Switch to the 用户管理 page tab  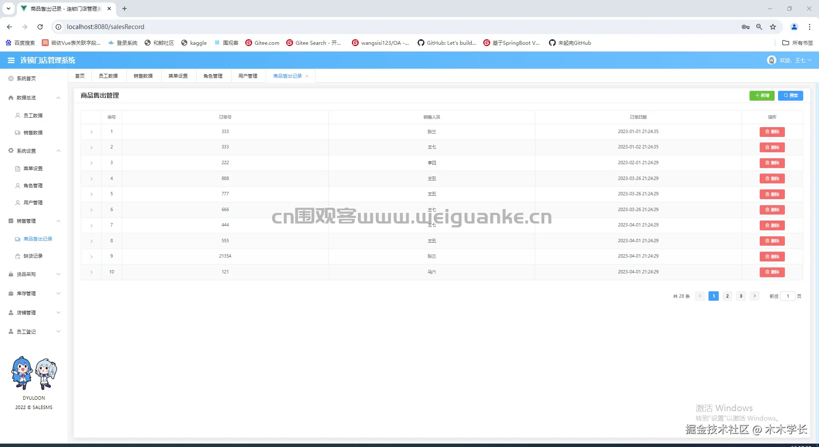click(x=248, y=76)
